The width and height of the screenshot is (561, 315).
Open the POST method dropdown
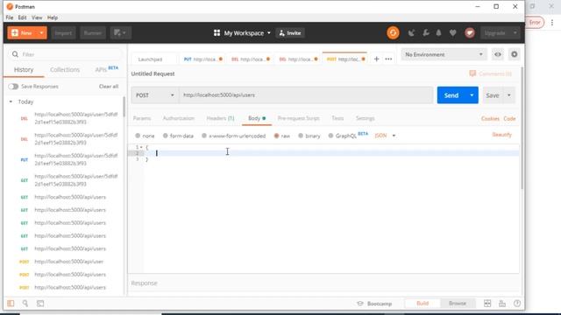pos(154,95)
